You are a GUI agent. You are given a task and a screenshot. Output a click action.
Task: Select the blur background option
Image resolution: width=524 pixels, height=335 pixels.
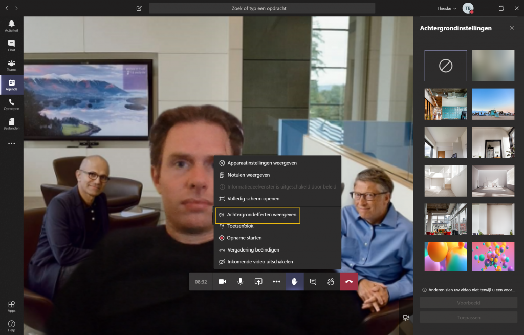coord(493,66)
